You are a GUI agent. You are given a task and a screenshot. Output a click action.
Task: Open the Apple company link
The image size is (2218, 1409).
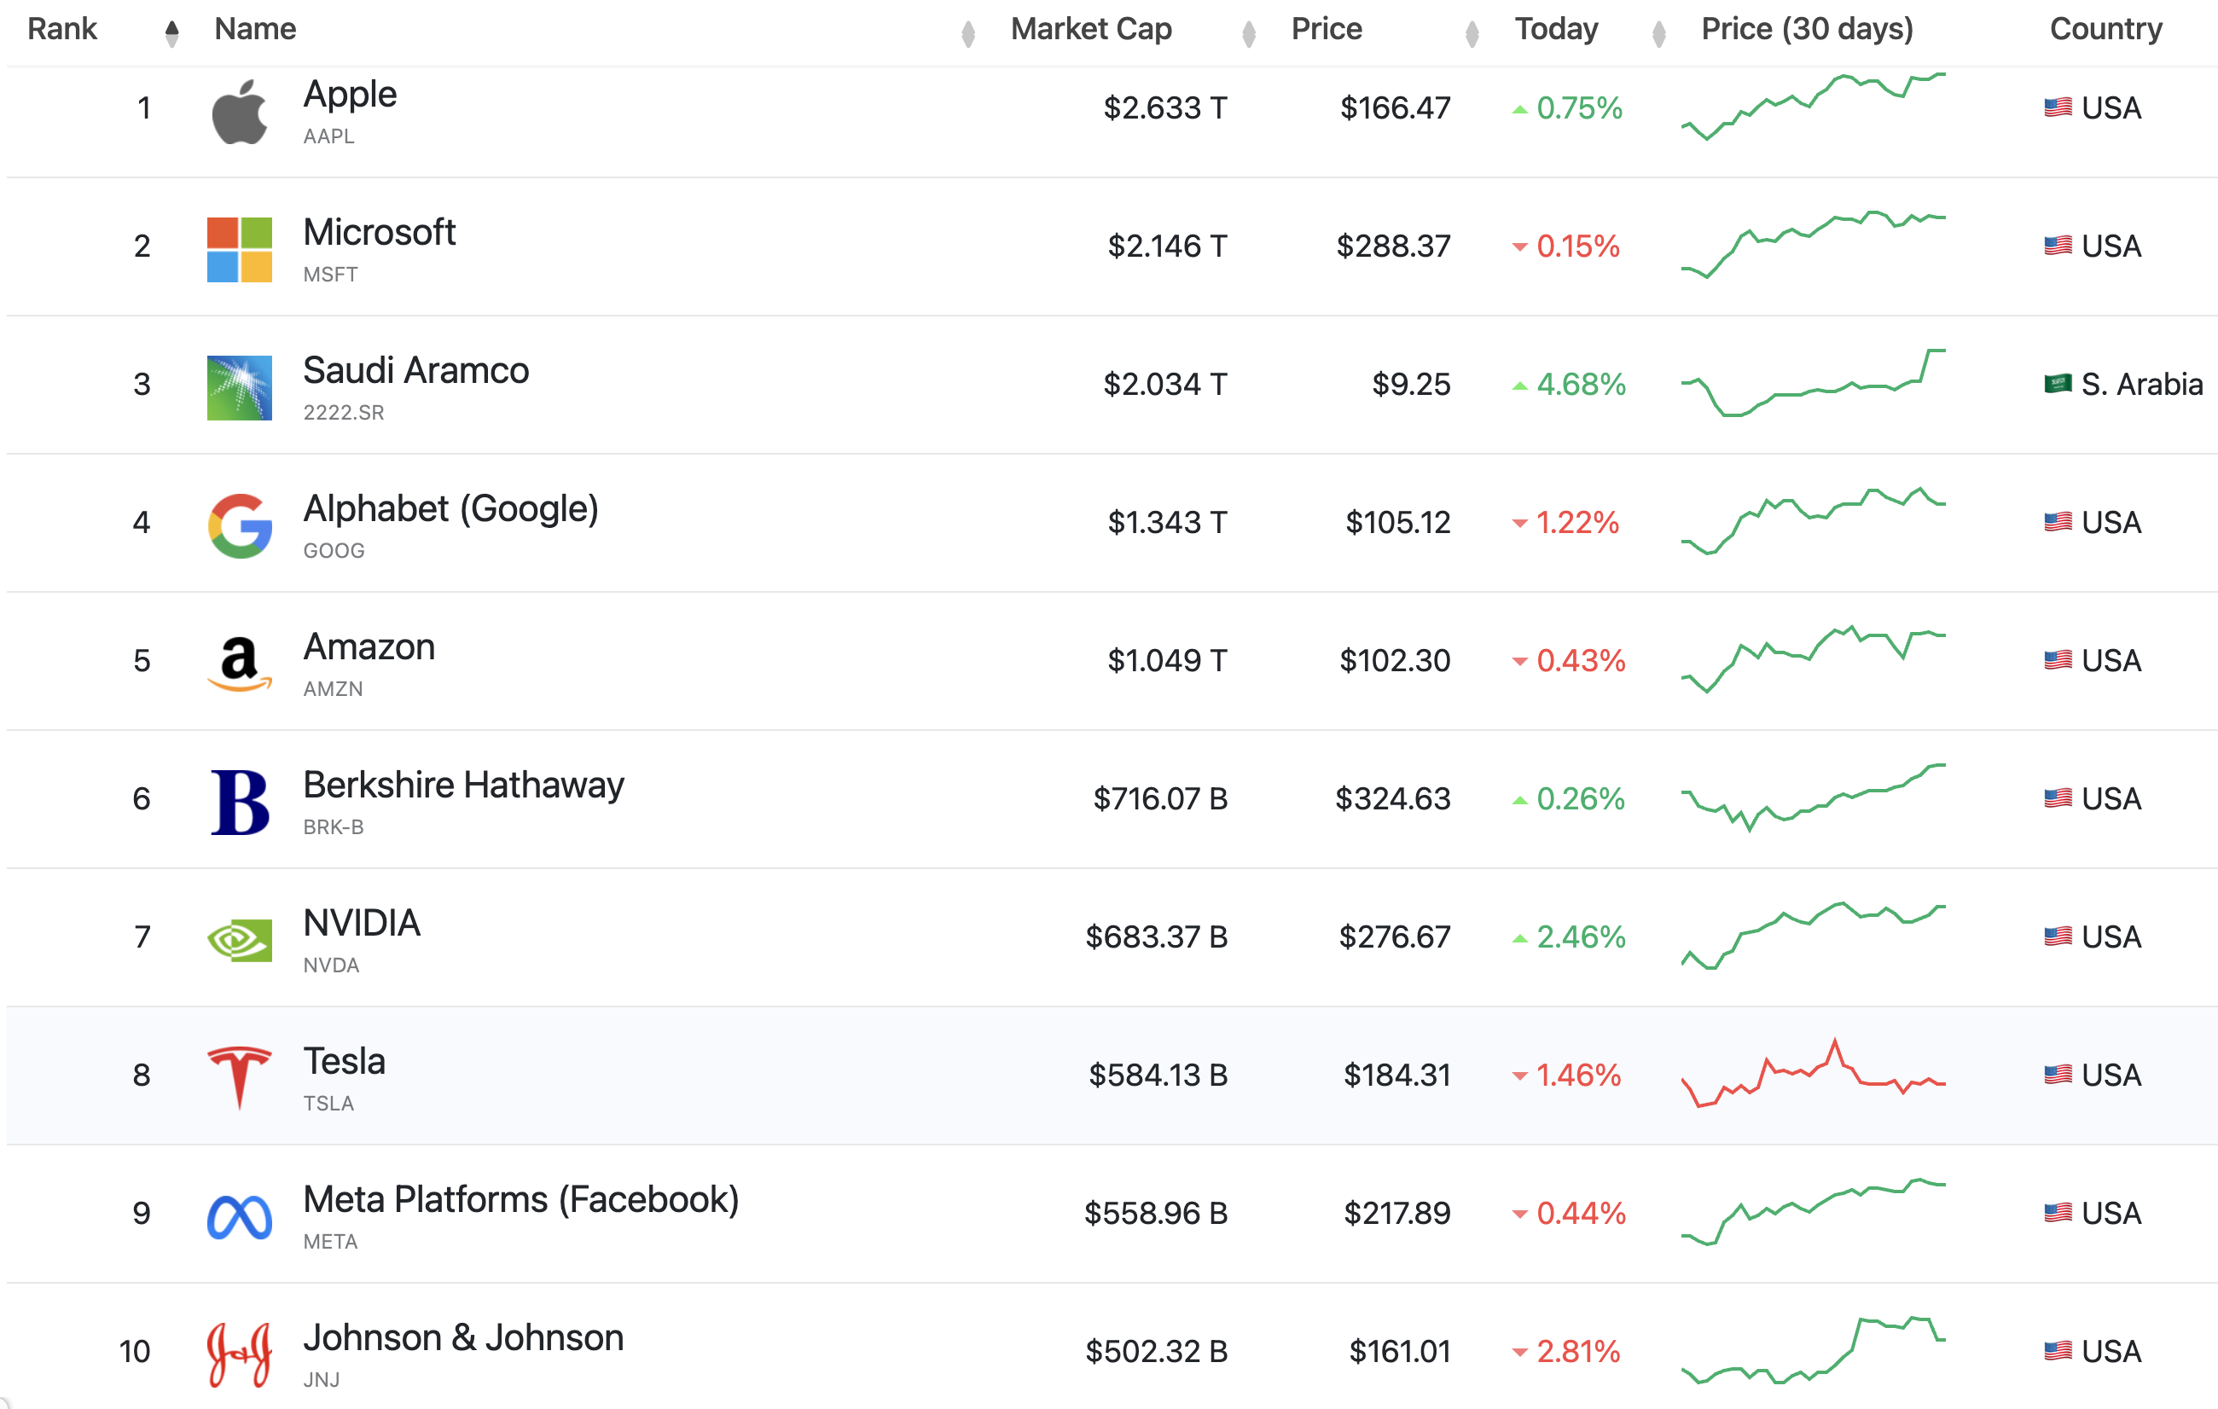[x=350, y=95]
